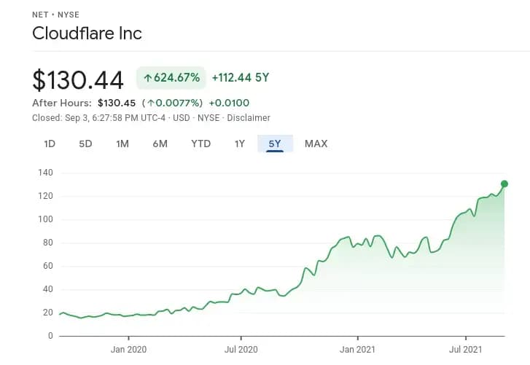
Task: Choose the 6M range tab
Action: pyautogui.click(x=160, y=144)
